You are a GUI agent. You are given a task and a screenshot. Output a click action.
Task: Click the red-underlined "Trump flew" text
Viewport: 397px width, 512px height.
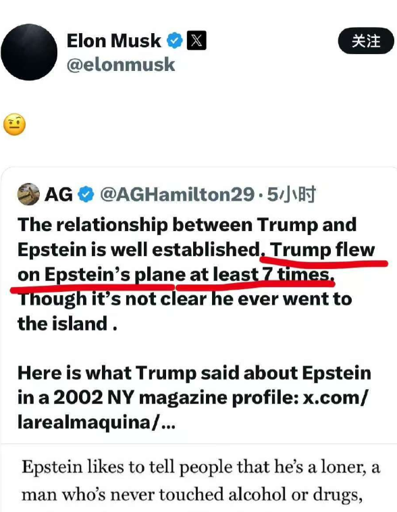coord(322,250)
